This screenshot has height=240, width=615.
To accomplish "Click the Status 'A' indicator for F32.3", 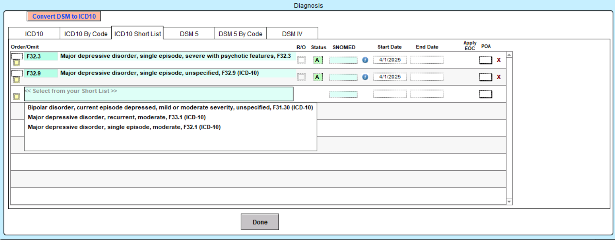I will [318, 60].
